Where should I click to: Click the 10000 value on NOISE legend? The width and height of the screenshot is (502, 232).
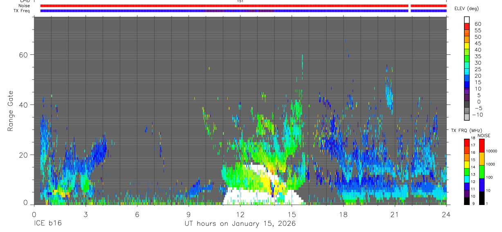(x=491, y=151)
